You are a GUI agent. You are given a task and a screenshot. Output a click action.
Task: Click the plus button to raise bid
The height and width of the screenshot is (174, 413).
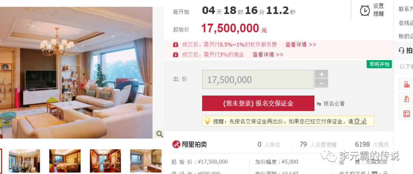pos(321,74)
